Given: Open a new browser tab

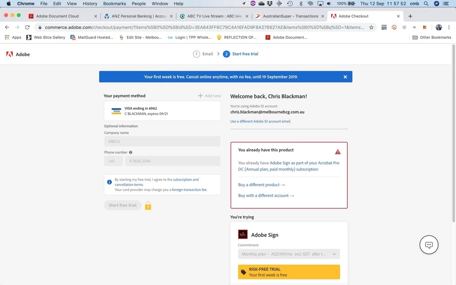Looking at the screenshot, I should [410, 16].
